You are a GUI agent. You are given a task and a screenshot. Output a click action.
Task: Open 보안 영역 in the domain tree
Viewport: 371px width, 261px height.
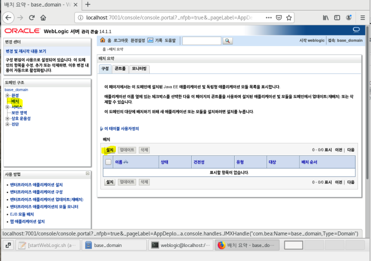coord(19,112)
